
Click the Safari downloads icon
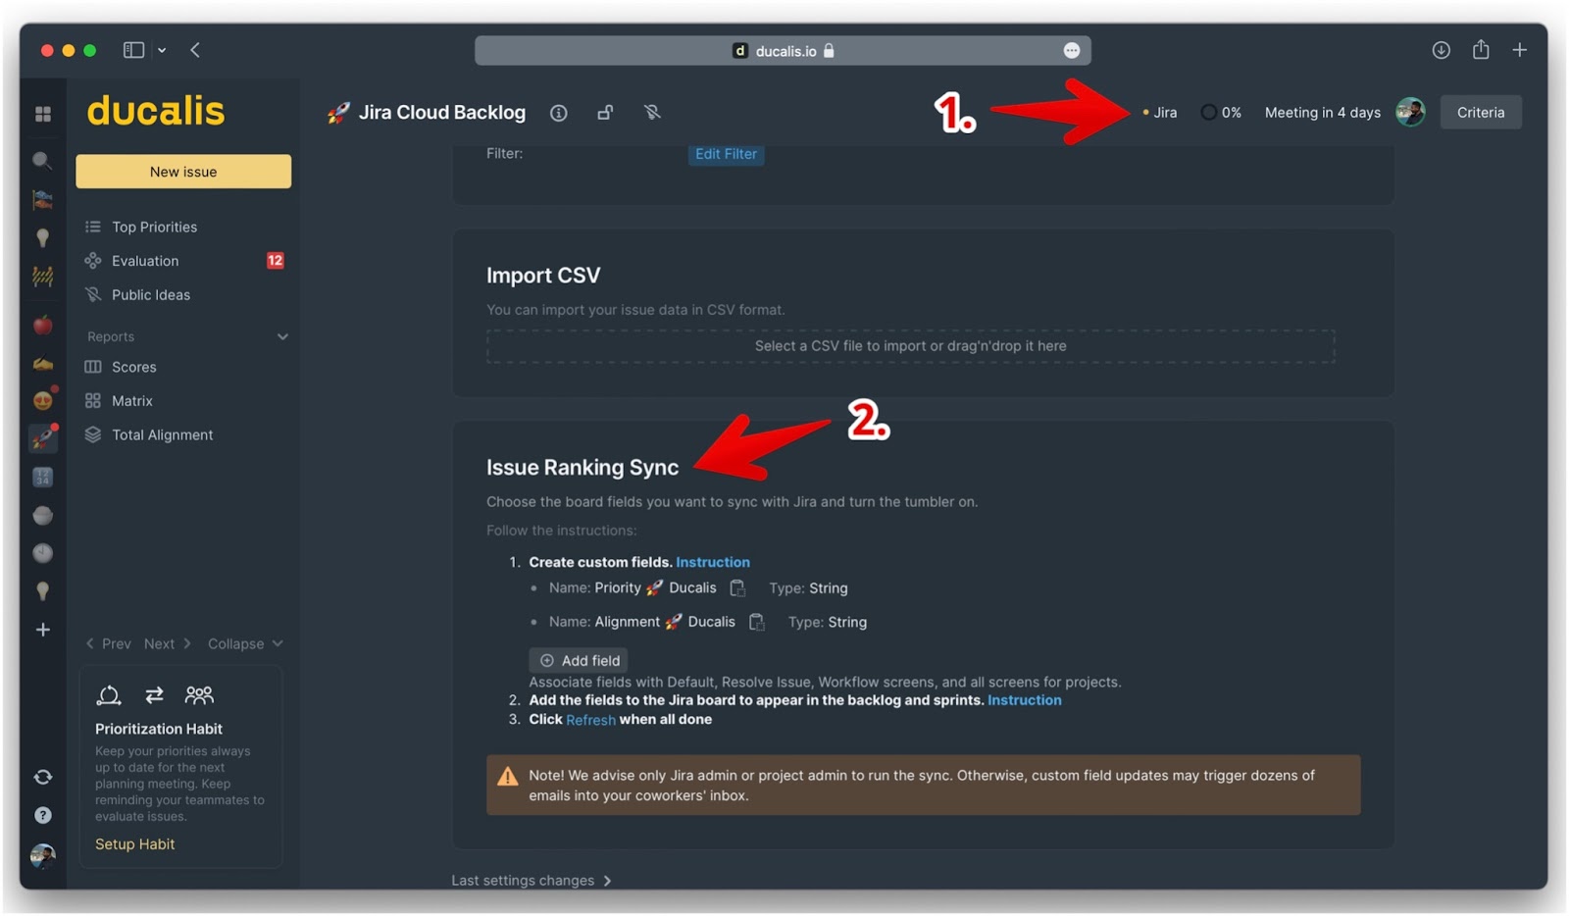click(1441, 50)
